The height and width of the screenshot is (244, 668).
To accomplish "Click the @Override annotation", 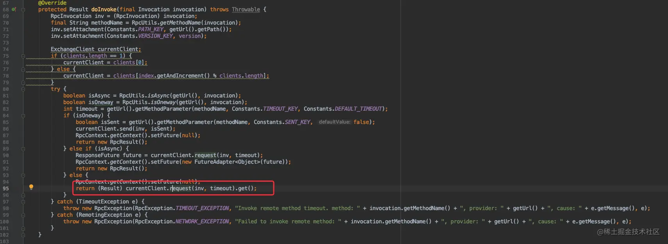I will [52, 3].
